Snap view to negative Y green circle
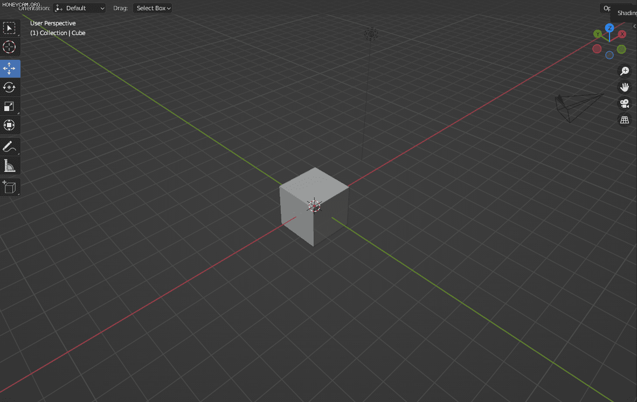 tap(621, 49)
